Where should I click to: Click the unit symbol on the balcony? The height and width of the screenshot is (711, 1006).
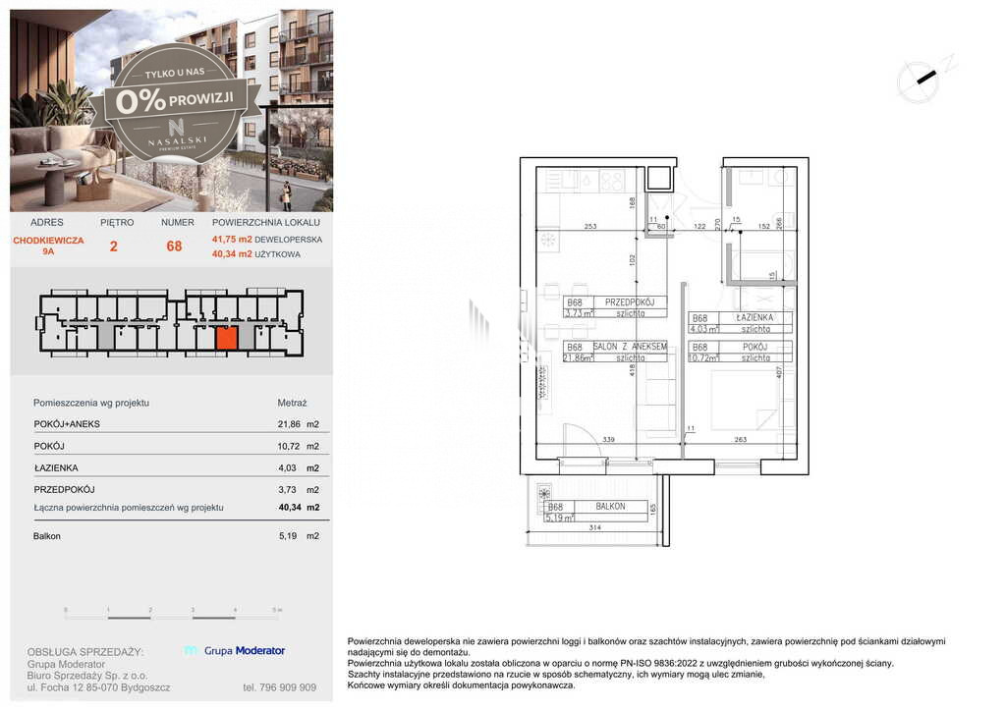pyautogui.click(x=544, y=494)
